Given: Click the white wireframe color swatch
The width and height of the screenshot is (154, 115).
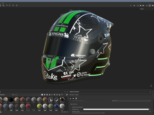Looking at the screenshot, I should coord(116,109).
